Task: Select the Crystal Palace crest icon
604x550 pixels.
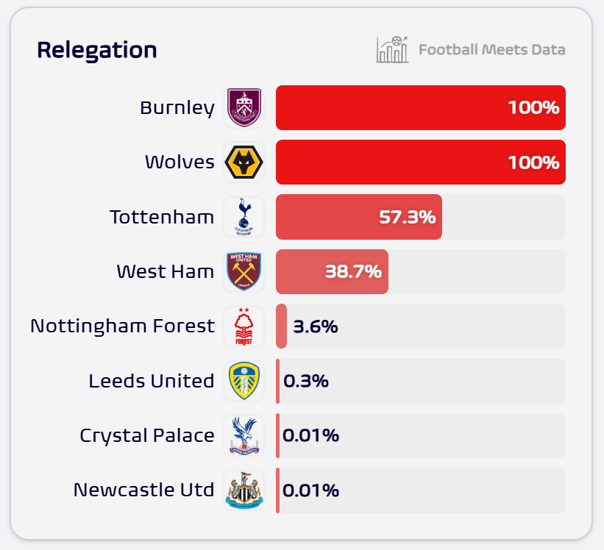Action: 244,435
